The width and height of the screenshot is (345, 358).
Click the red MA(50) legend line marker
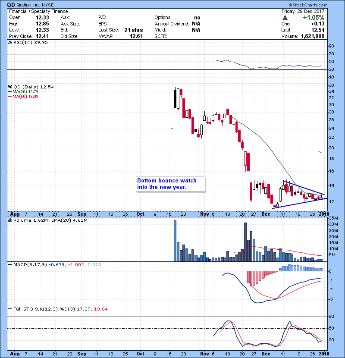click(x=10, y=96)
